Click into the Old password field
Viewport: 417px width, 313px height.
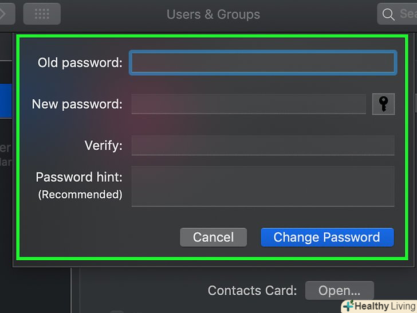[263, 62]
